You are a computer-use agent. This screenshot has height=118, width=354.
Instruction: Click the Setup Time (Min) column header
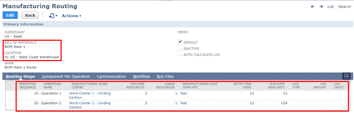tap(242, 85)
